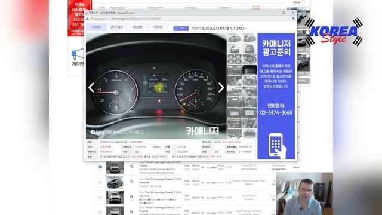The width and height of the screenshot is (382, 215).
Task: Open magnifier for the Trendy Sportage row
Action: pos(131,167)
